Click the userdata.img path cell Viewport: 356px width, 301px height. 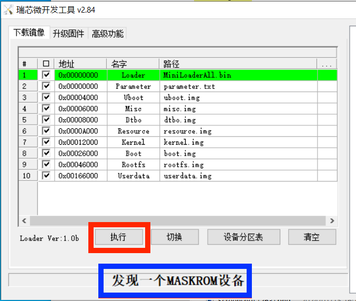pyautogui.click(x=238, y=176)
